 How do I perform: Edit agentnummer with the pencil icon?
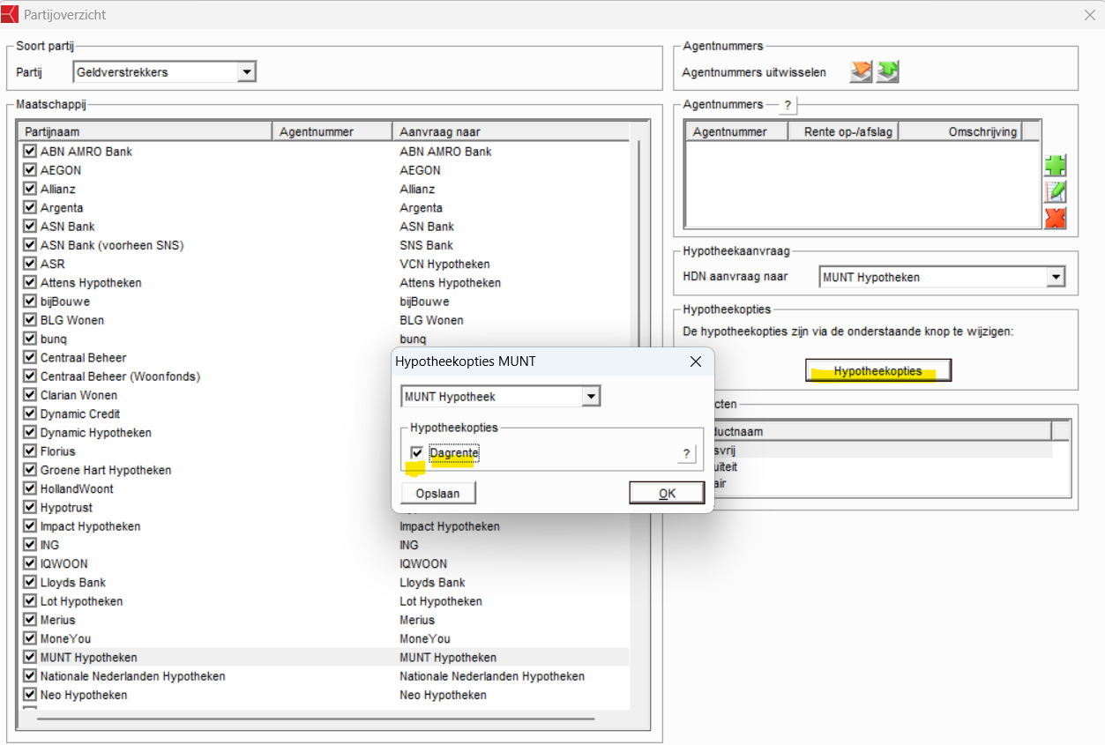1055,191
